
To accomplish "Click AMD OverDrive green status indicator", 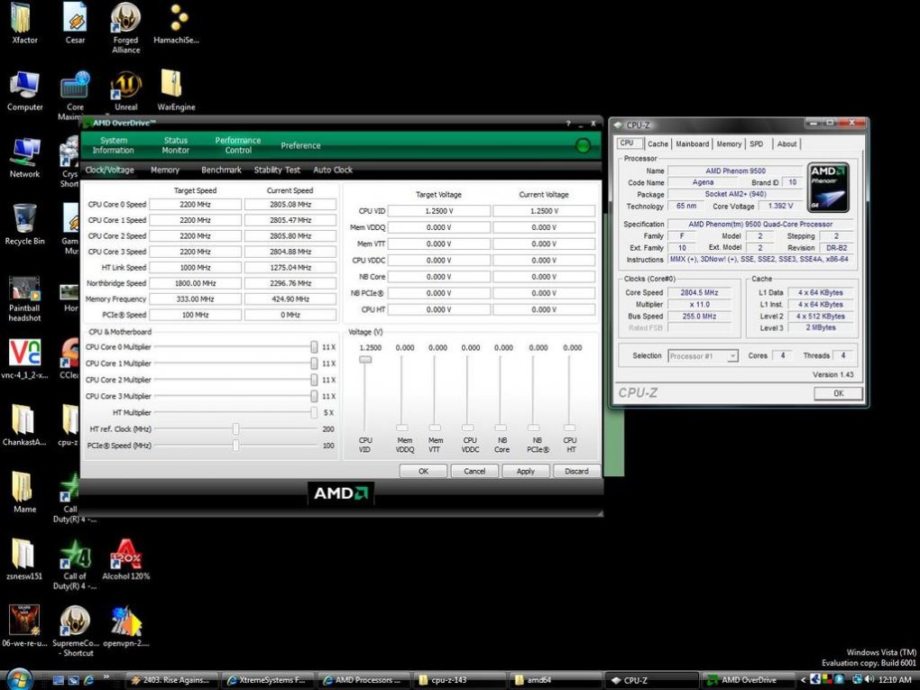I will (583, 145).
